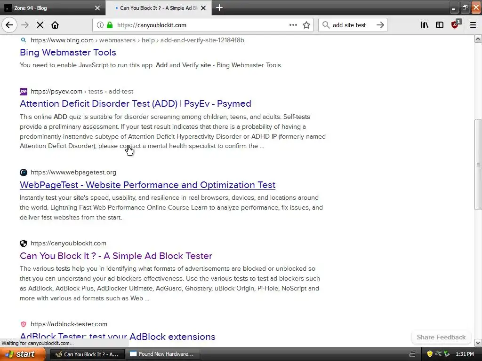
Task: Open a new tab with plus button
Action: [x=219, y=8]
